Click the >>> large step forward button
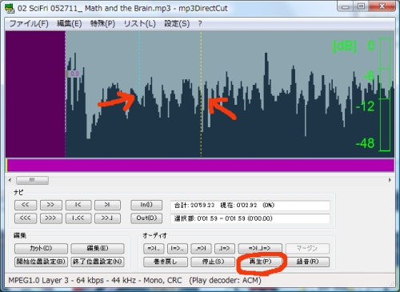The height and width of the screenshot is (292, 400). (x=50, y=218)
